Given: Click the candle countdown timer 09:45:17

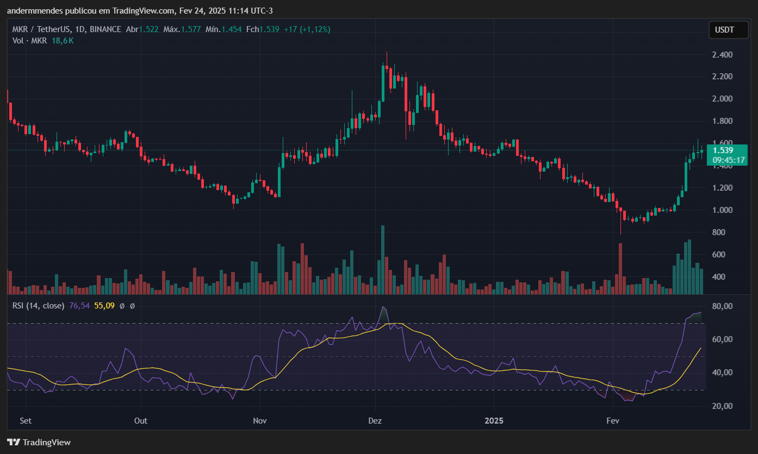Looking at the screenshot, I should [729, 160].
